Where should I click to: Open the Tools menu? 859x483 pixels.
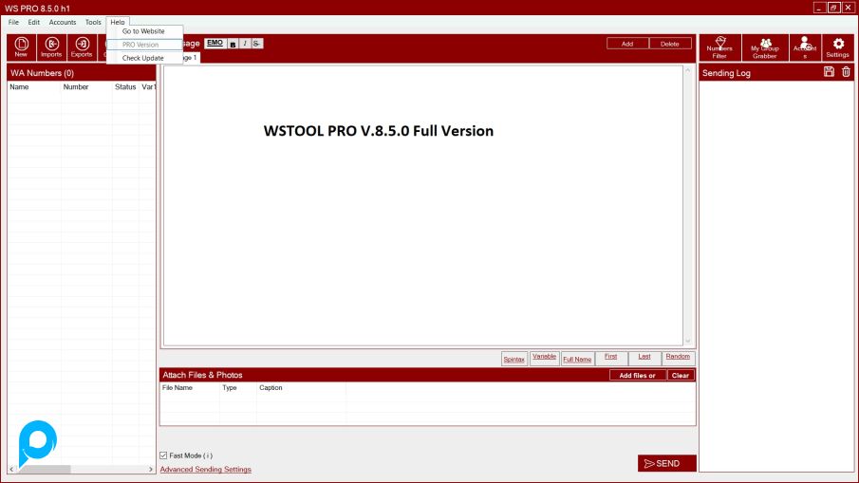tap(93, 22)
